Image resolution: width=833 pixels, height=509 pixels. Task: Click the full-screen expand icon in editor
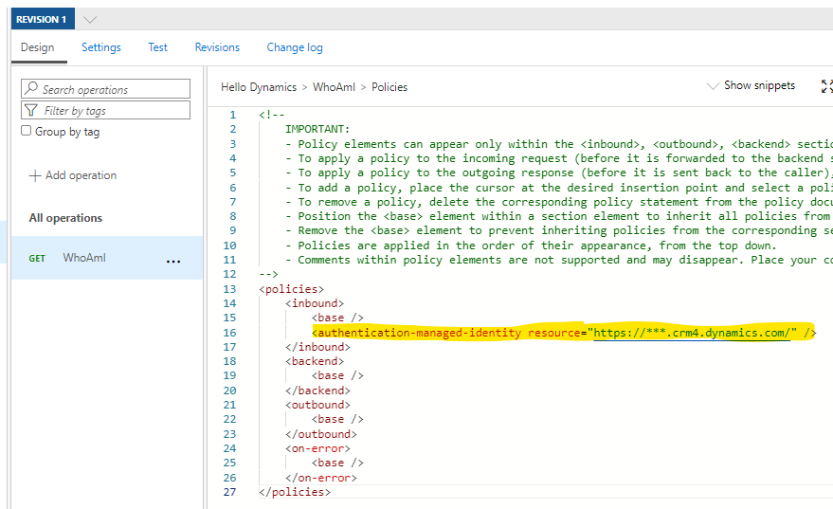click(x=826, y=86)
